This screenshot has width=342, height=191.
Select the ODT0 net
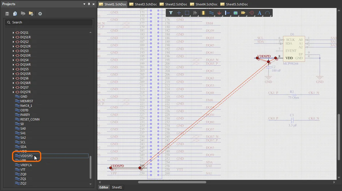coord(24,110)
